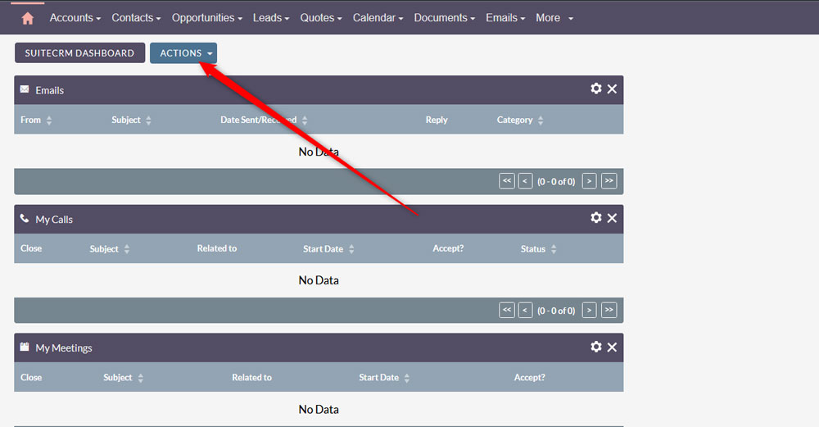
Task: Jump to first page of Emails list
Action: point(507,180)
